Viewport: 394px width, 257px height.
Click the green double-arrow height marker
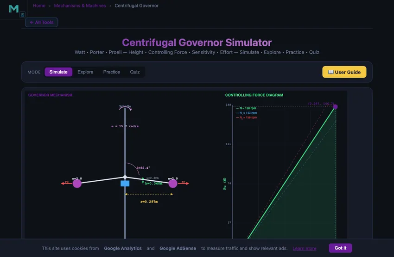[143, 180]
